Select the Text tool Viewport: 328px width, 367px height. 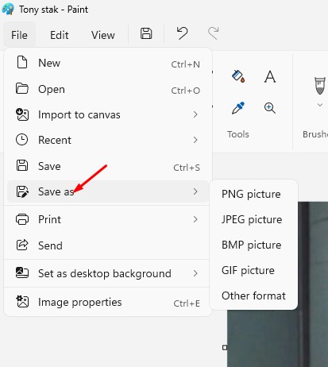coord(270,77)
